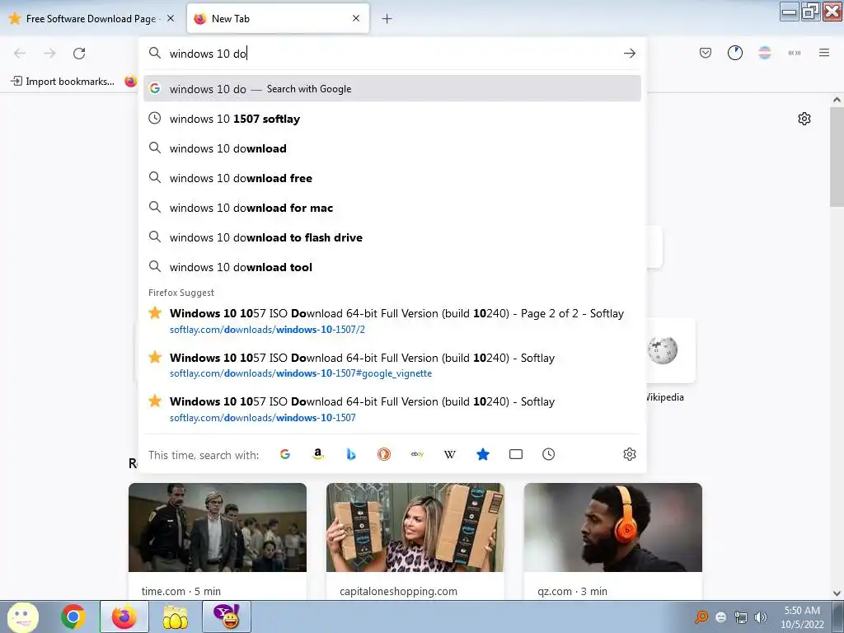Search in bookmarks via star icon
This screenshot has height=633, width=844.
(483, 454)
